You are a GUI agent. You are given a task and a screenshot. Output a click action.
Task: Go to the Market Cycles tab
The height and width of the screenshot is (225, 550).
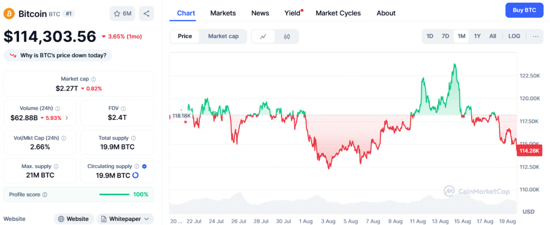338,13
